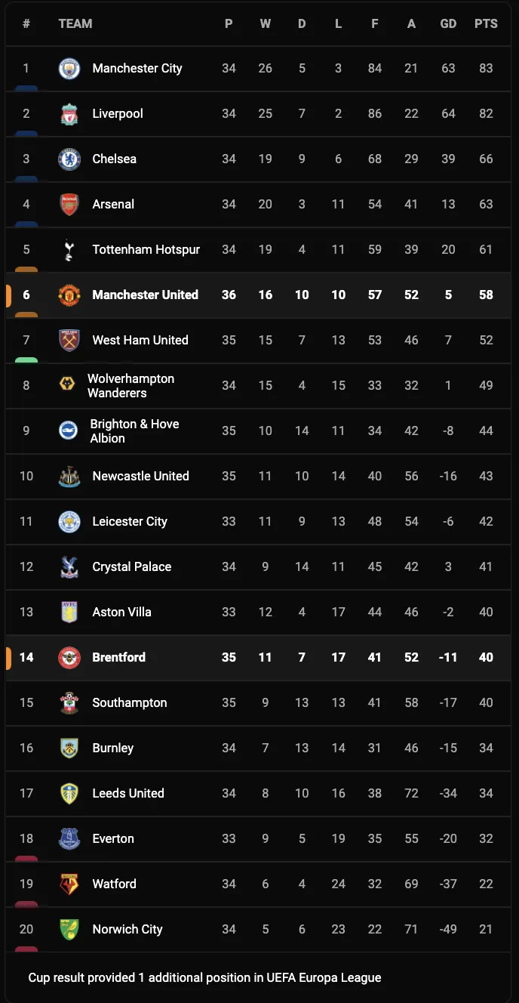This screenshot has width=519, height=1003.
Task: Open Brighton & Hove Albion team page
Action: point(134,431)
